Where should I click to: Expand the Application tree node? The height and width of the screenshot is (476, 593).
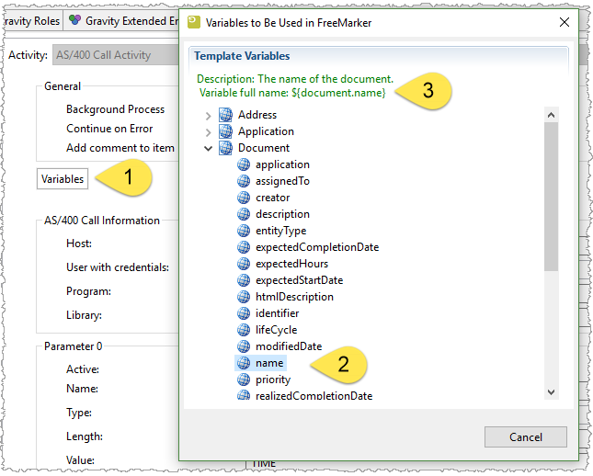coord(208,132)
